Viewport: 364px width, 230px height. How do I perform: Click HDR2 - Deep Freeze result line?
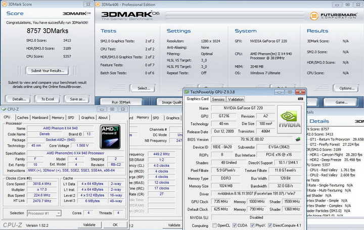(x=335, y=160)
